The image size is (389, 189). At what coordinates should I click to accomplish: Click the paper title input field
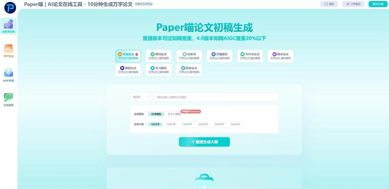[x=216, y=97]
